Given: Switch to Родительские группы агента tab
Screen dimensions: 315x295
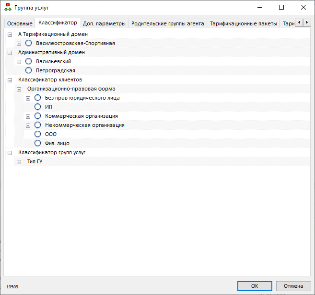Looking at the screenshot, I should (167, 23).
